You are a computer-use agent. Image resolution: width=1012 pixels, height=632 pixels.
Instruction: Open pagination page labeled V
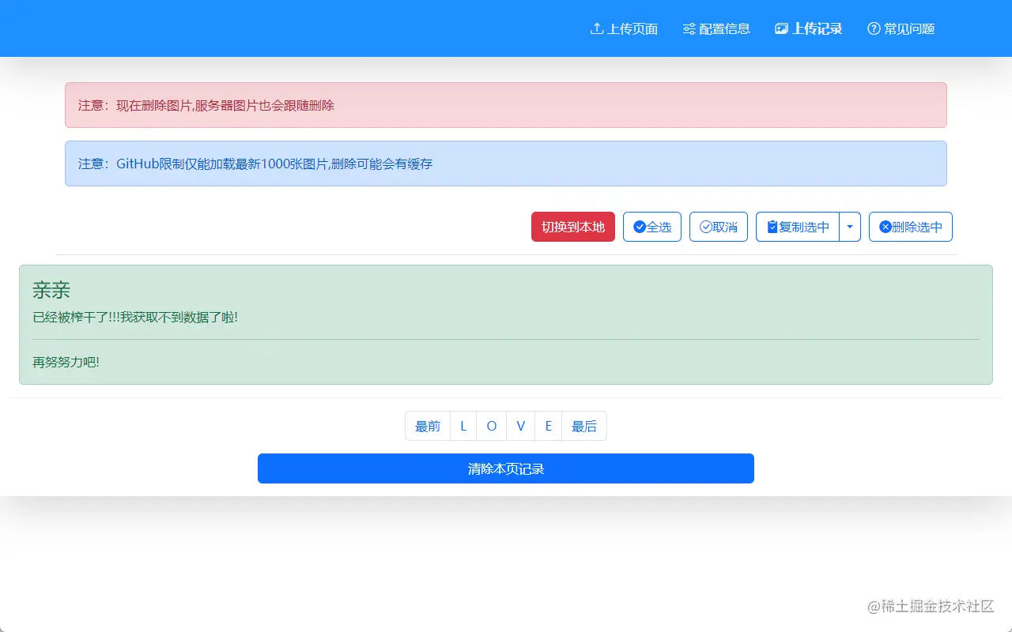pyautogui.click(x=520, y=426)
